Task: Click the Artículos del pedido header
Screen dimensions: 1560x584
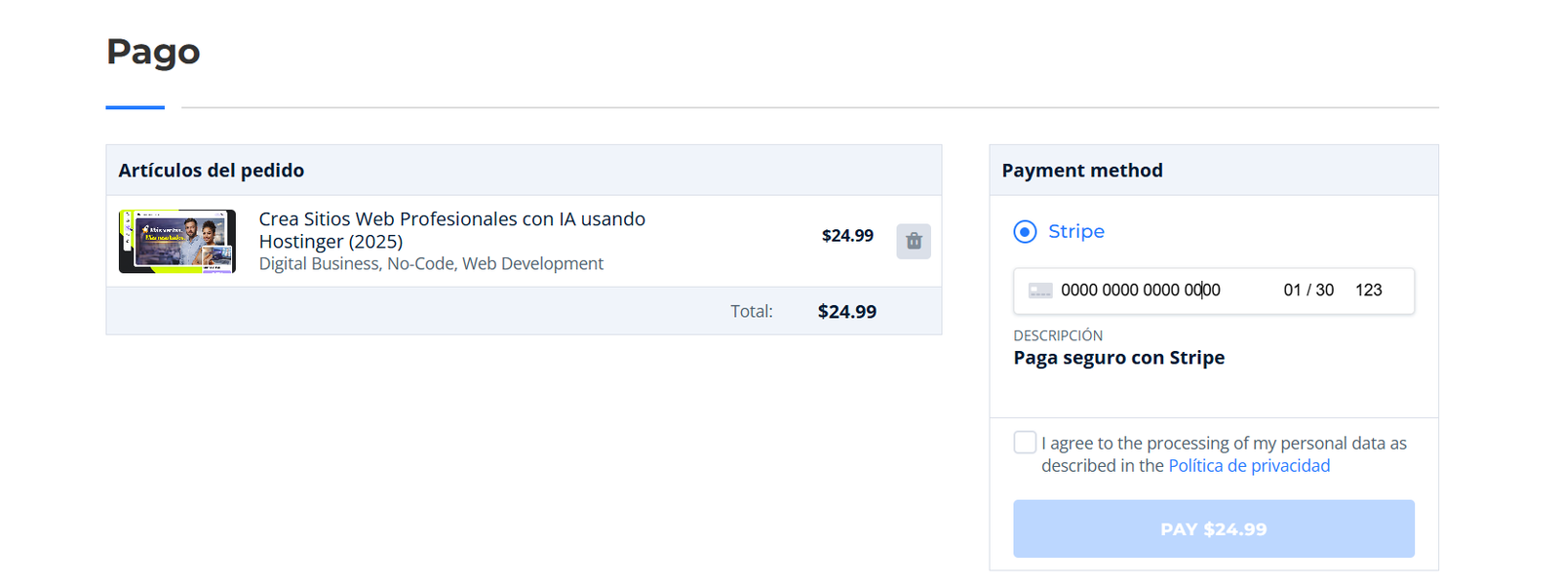Action: [212, 171]
